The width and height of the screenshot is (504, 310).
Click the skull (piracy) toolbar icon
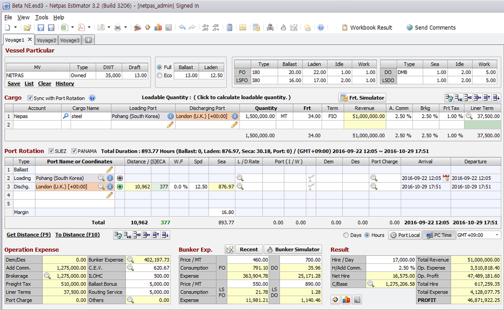tap(270, 27)
